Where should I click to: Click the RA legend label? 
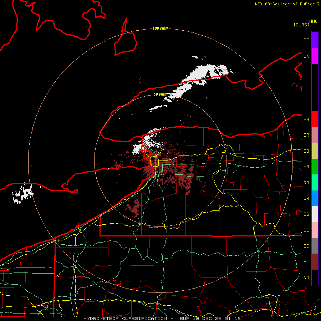coord(306,183)
